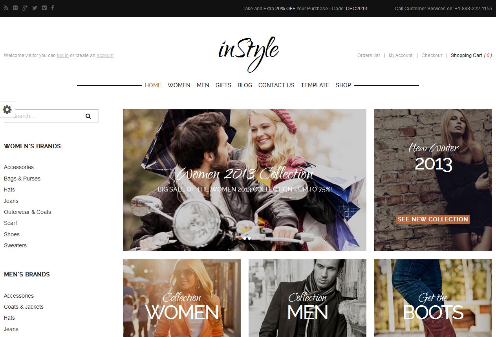Visit the Twitter bird icon

click(35, 8)
